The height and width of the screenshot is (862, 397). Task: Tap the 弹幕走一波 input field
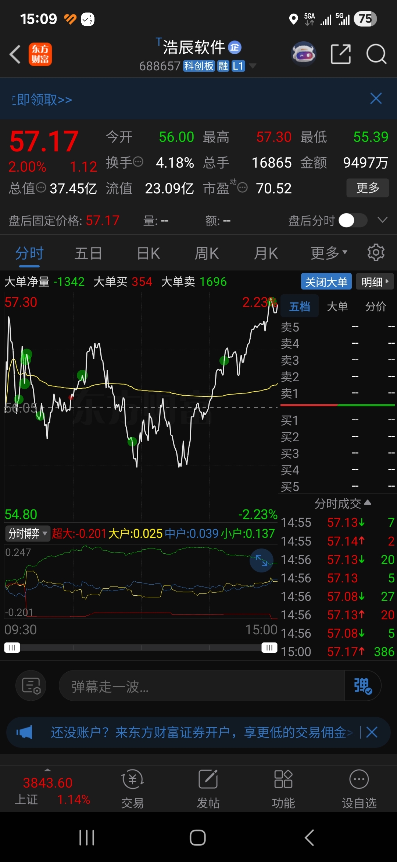pyautogui.click(x=202, y=686)
